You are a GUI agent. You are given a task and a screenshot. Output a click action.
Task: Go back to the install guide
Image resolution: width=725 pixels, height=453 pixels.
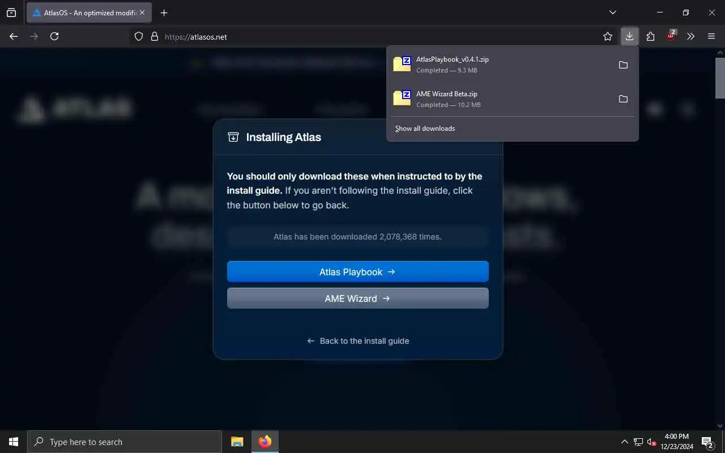[358, 341]
